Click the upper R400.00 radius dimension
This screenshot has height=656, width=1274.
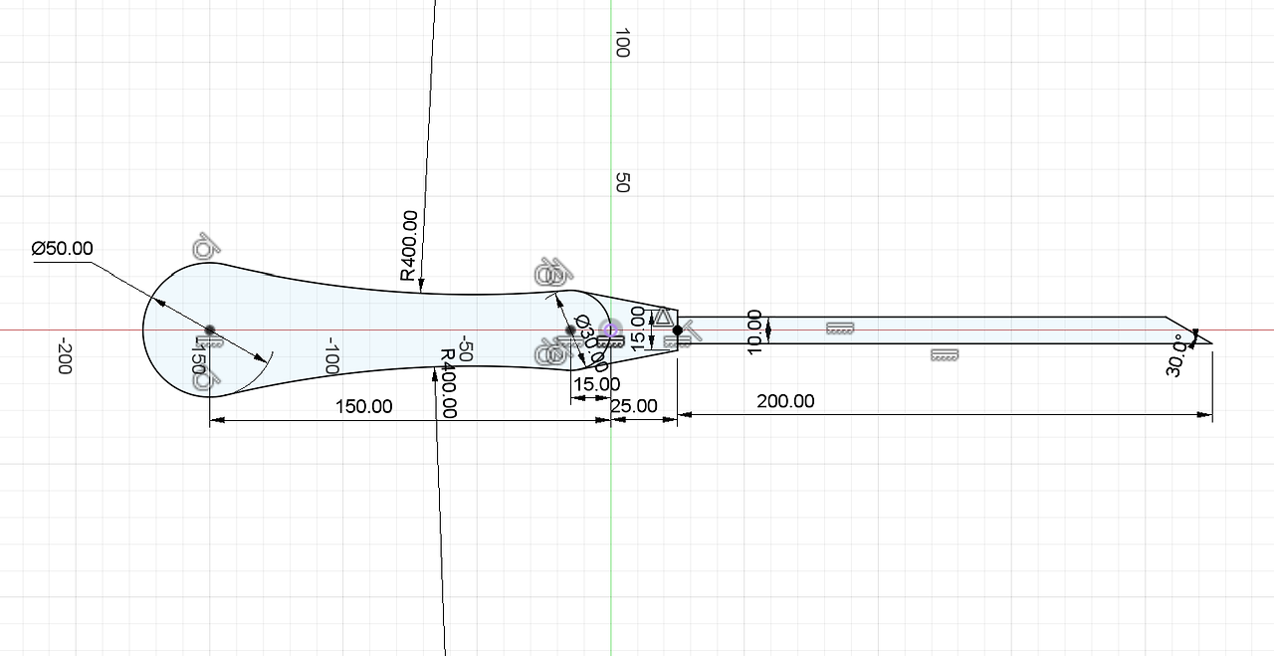point(409,245)
